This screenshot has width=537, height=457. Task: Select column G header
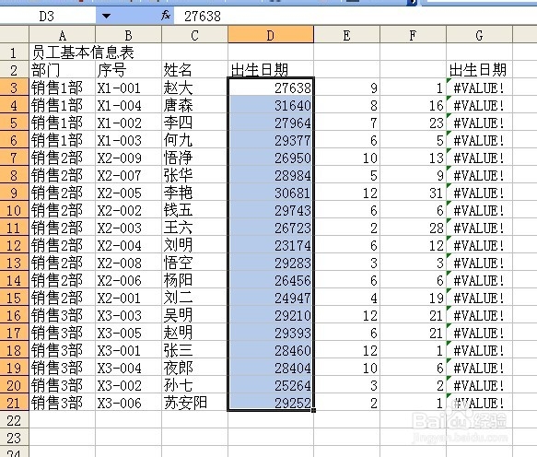[480, 35]
